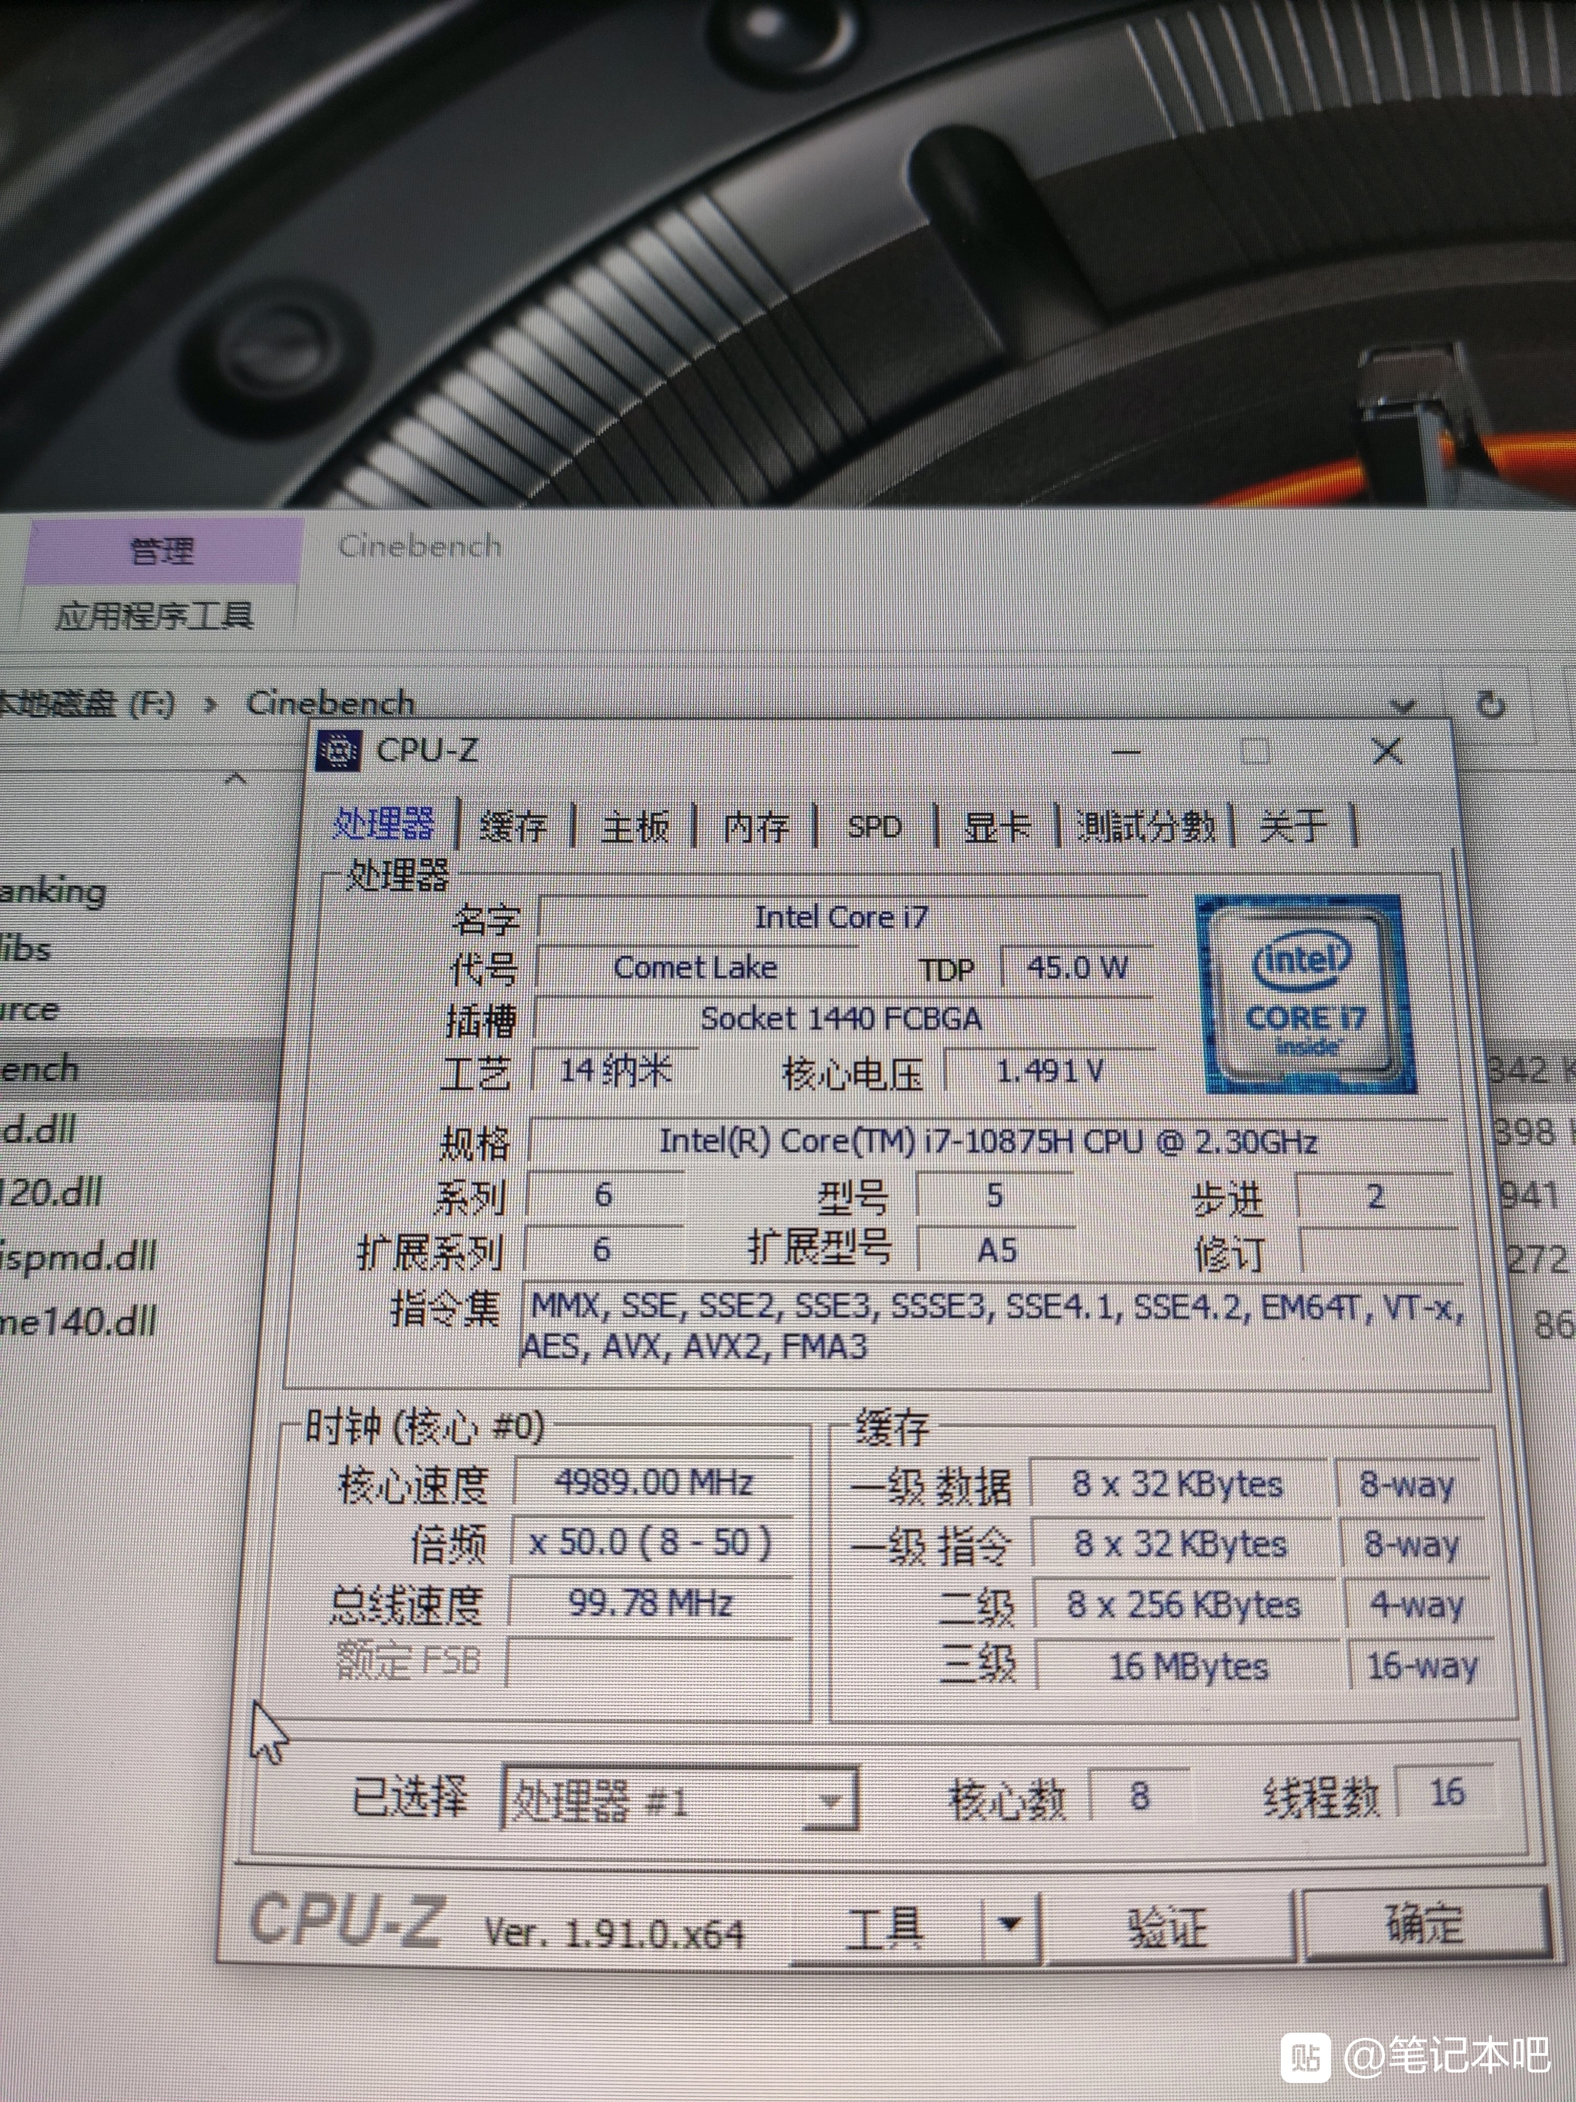Screen dimensions: 1576x2102
Task: Close the CPU-Z window
Action: tap(1388, 751)
